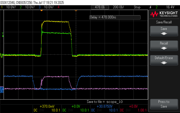Click the blue channel 3 ground marker

coord(2,89)
